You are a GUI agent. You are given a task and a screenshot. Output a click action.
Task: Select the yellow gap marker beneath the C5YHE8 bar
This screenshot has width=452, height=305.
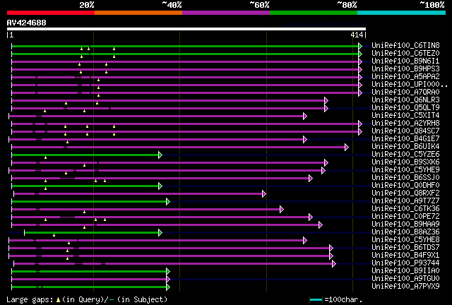click(x=69, y=244)
